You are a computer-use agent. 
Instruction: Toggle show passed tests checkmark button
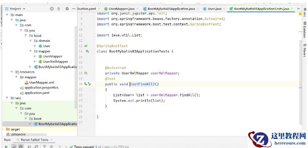coord(14,147)
